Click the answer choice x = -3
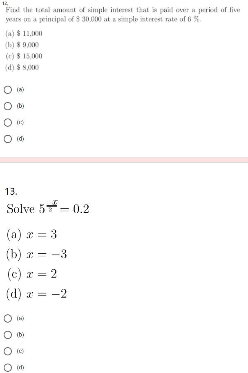 click(35, 254)
